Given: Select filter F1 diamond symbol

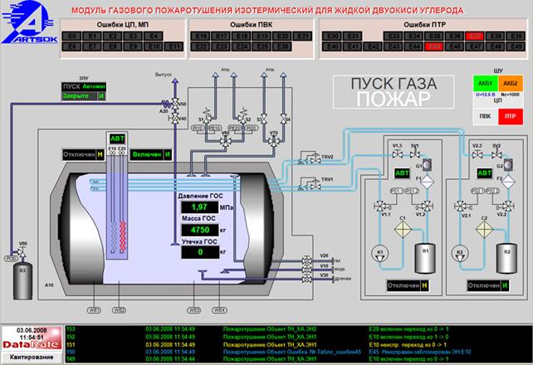Looking at the screenshot, I should [428, 182].
